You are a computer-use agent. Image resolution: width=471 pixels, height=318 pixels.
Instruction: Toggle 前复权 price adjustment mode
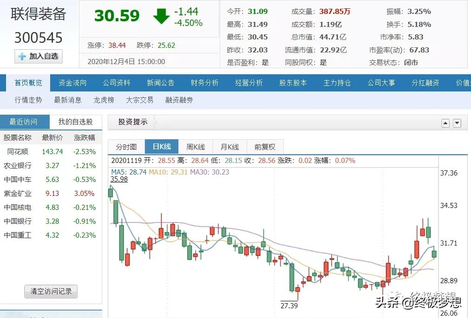click(265, 146)
